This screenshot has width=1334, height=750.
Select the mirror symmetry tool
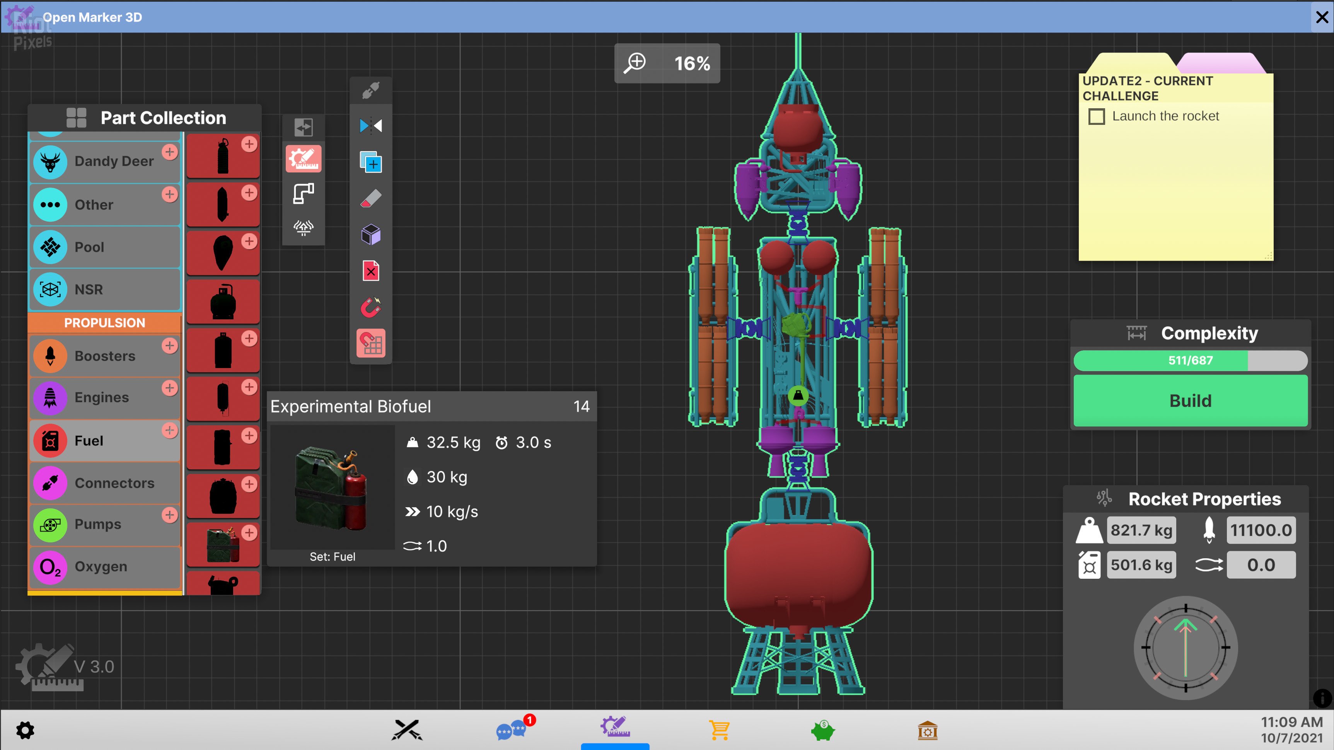click(371, 126)
